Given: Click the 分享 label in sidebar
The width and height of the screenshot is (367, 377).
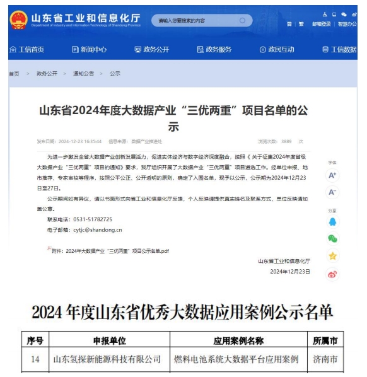Looking at the screenshot, I should pyautogui.click(x=332, y=211).
